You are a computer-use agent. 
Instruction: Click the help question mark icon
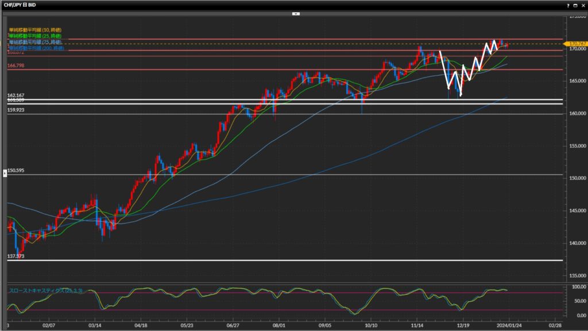(x=568, y=4)
